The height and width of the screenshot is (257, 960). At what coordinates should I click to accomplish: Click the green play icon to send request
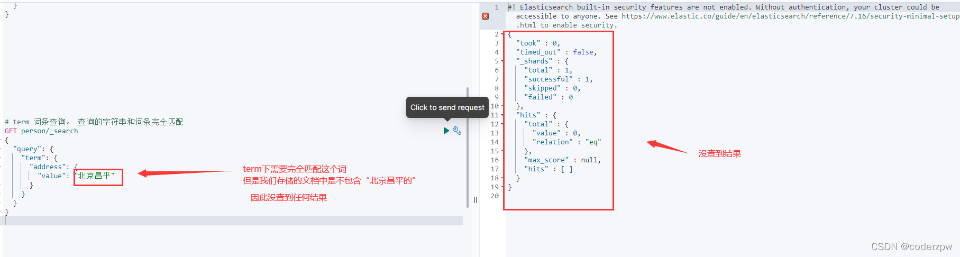point(446,131)
